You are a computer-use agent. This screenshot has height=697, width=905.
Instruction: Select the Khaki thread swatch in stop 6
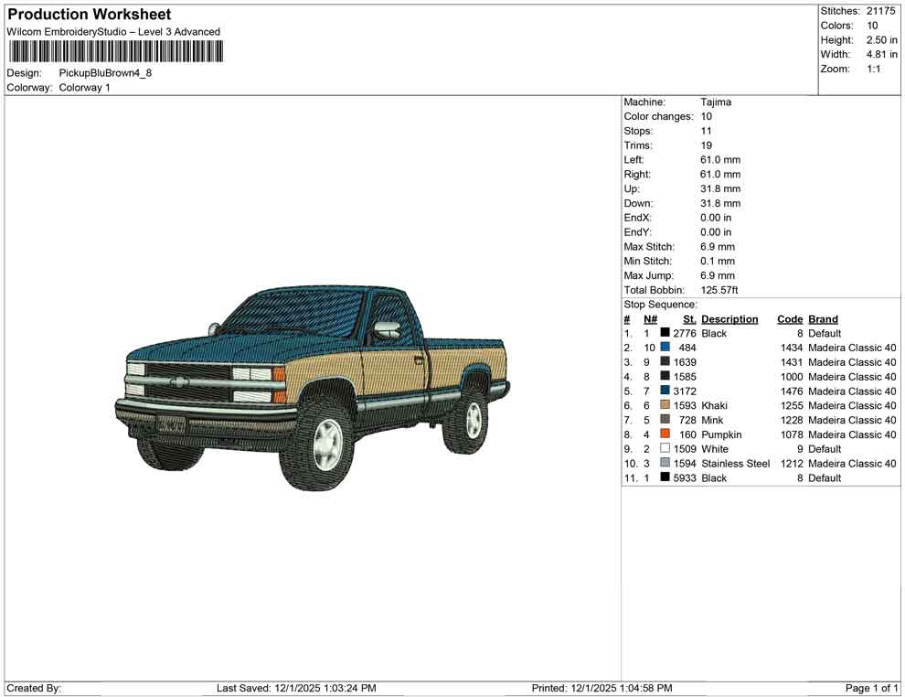coord(664,405)
